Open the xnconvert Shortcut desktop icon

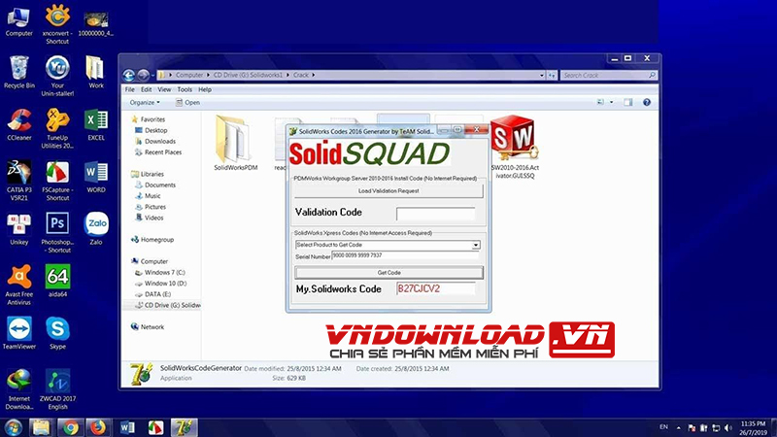tap(57, 23)
